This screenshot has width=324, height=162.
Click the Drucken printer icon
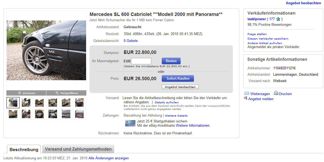[276, 93]
